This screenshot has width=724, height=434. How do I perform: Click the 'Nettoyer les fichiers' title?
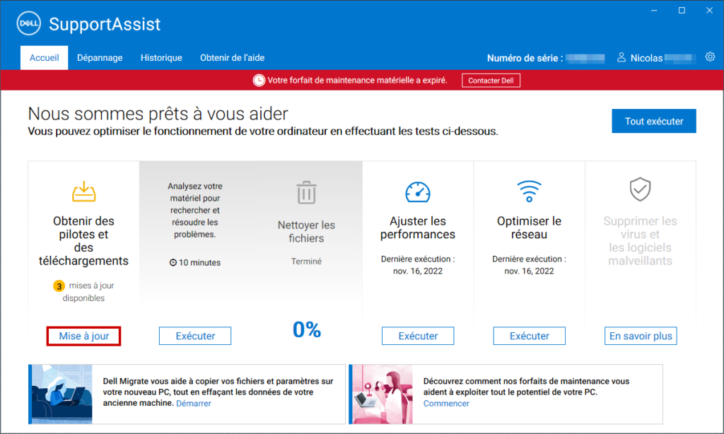[x=307, y=231]
